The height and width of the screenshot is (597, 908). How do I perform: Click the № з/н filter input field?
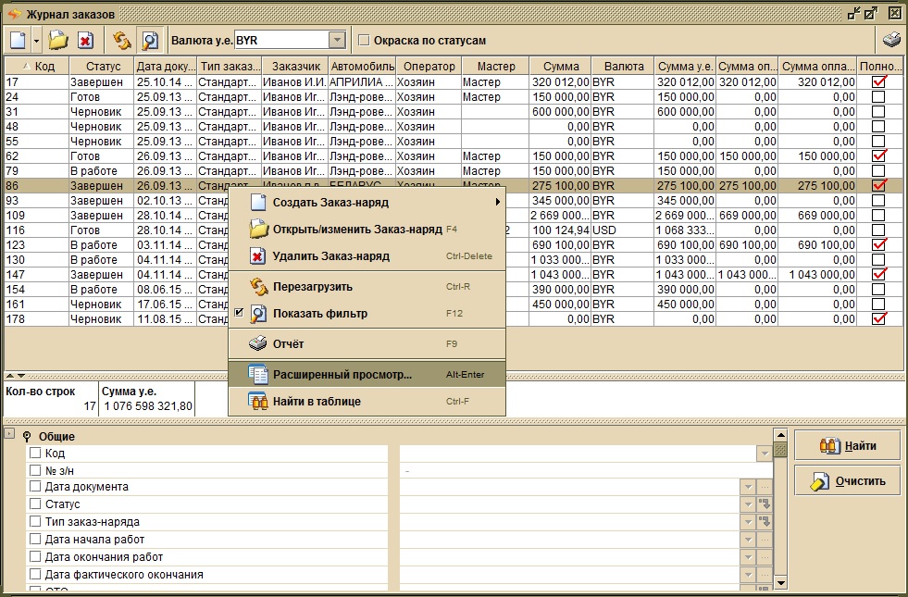click(x=587, y=471)
